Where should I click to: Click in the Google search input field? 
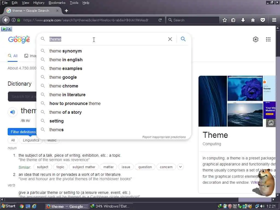pos(107,39)
